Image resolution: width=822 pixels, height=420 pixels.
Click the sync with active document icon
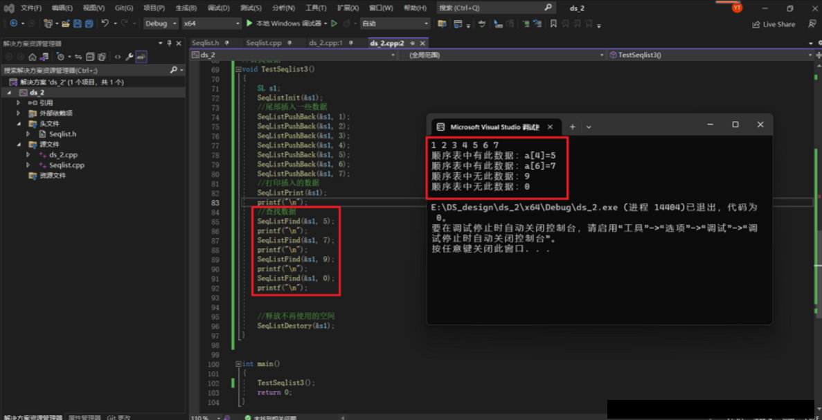pyautogui.click(x=78, y=57)
